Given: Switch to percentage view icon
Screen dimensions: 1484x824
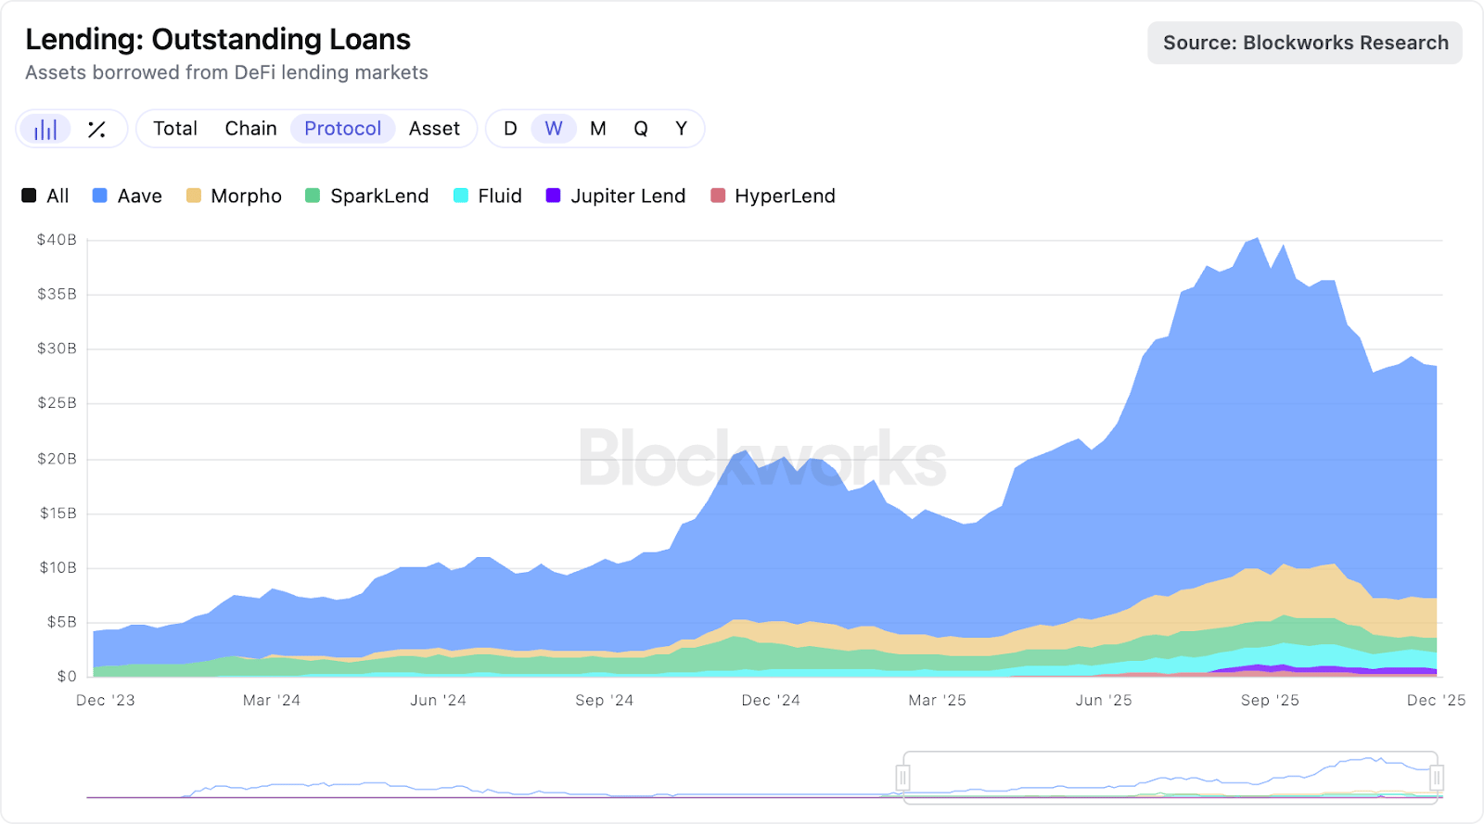Looking at the screenshot, I should [x=96, y=129].
